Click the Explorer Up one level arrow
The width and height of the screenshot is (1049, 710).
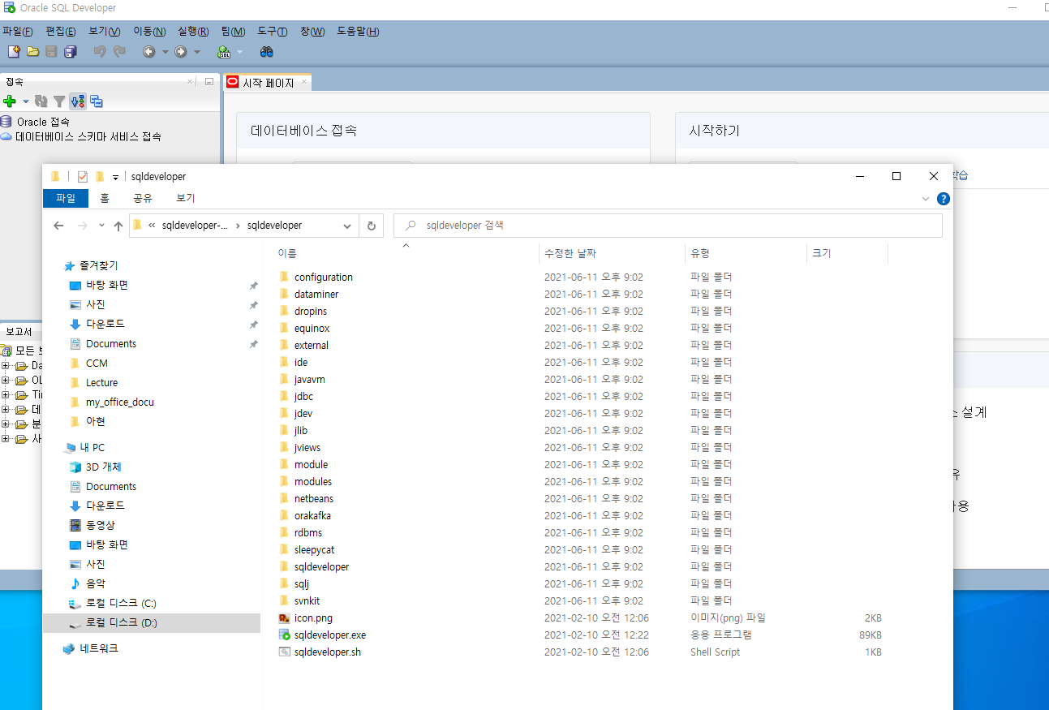pos(118,226)
